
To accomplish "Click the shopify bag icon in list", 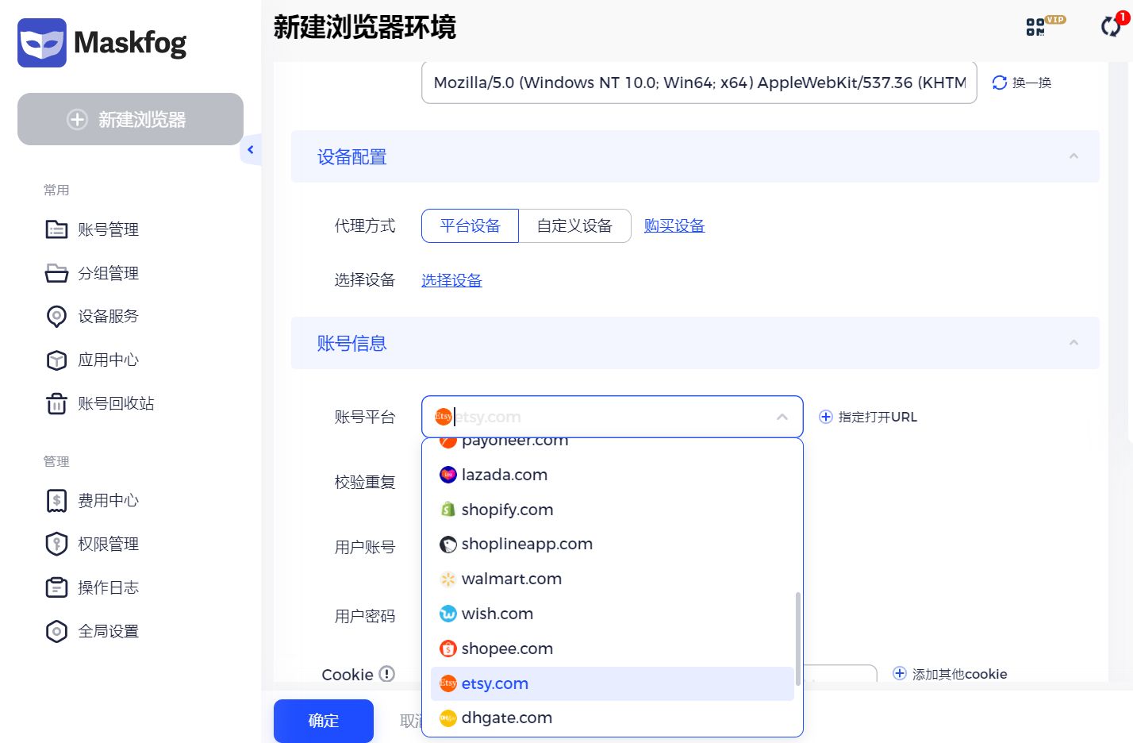I will pyautogui.click(x=448, y=510).
